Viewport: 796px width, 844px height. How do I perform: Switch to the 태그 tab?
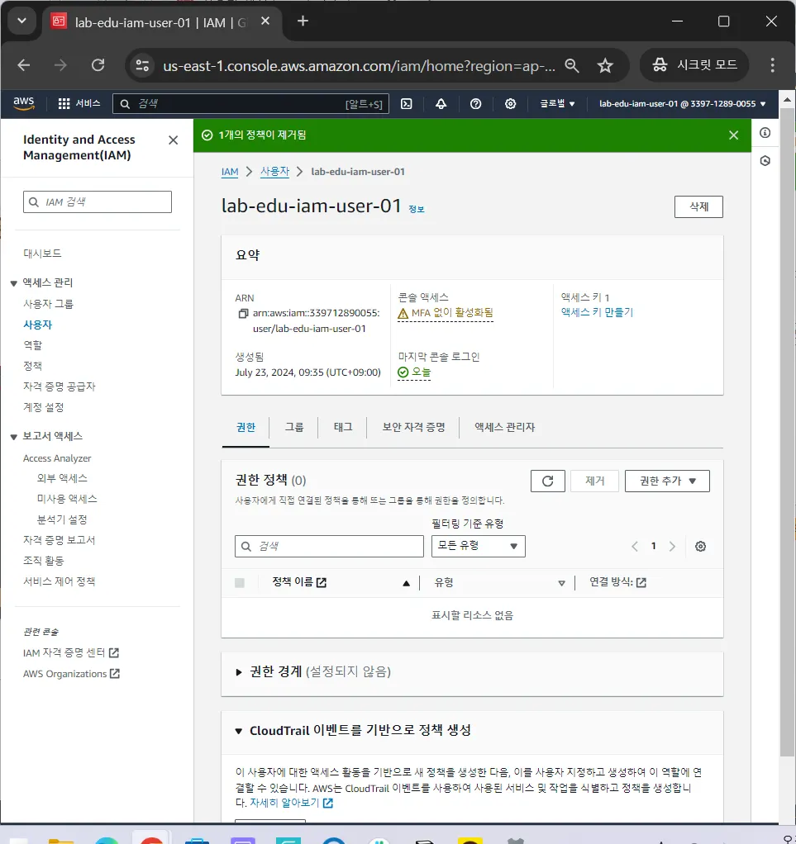point(343,428)
